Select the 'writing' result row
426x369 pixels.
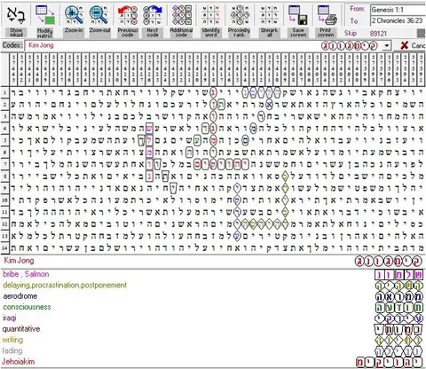click(213, 340)
